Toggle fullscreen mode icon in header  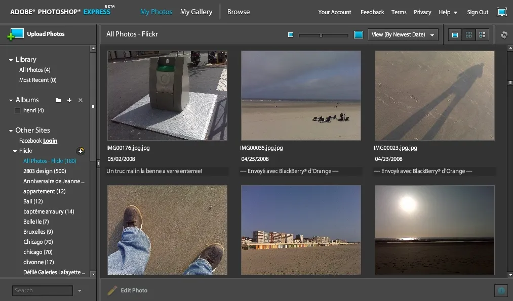click(x=501, y=12)
